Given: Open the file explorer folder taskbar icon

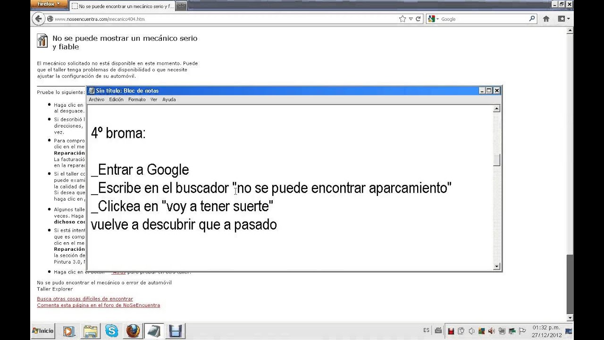Looking at the screenshot, I should [90, 331].
